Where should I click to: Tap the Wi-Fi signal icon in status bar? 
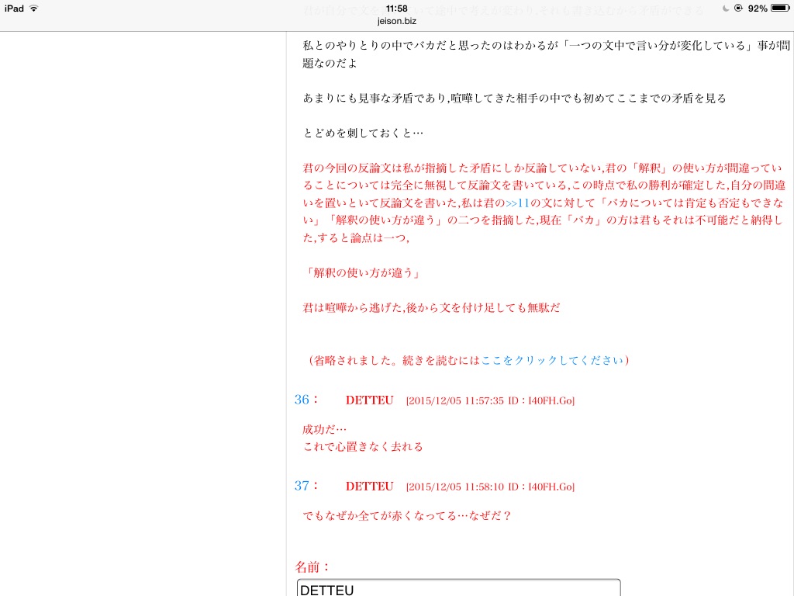coord(33,8)
